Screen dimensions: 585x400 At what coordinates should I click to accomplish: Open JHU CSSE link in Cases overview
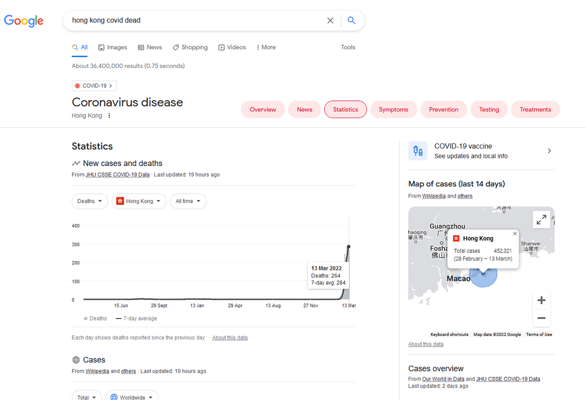(x=508, y=379)
